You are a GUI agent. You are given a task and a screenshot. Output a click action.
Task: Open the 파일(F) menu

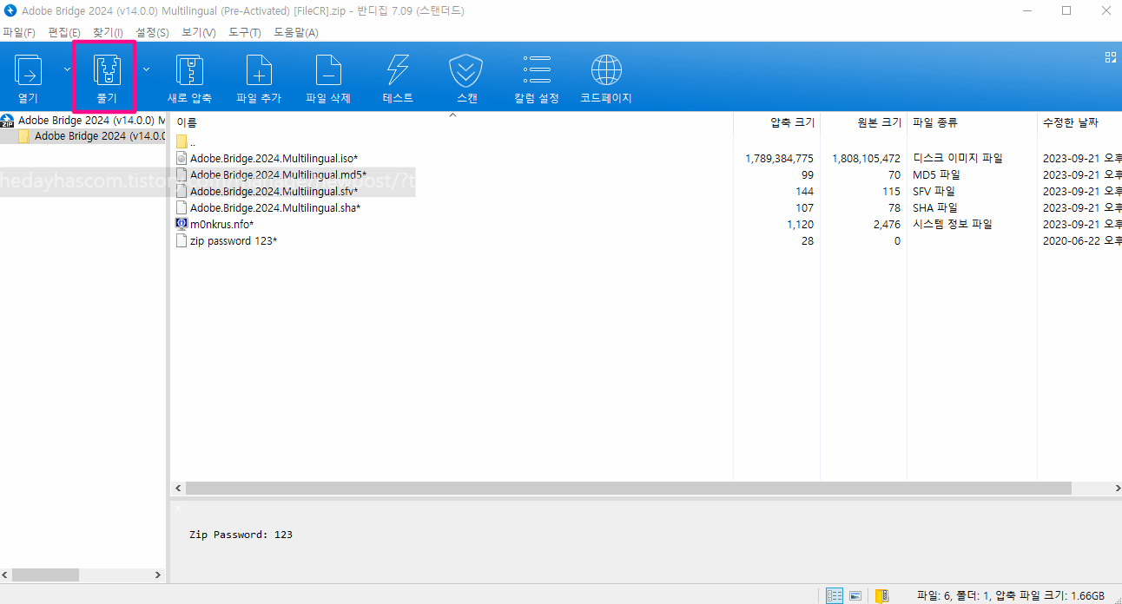(x=18, y=32)
